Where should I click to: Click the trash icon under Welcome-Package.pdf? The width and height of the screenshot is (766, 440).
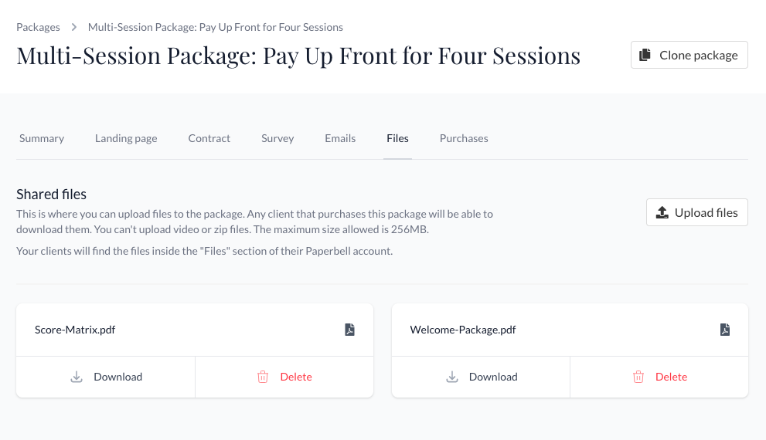[638, 377]
